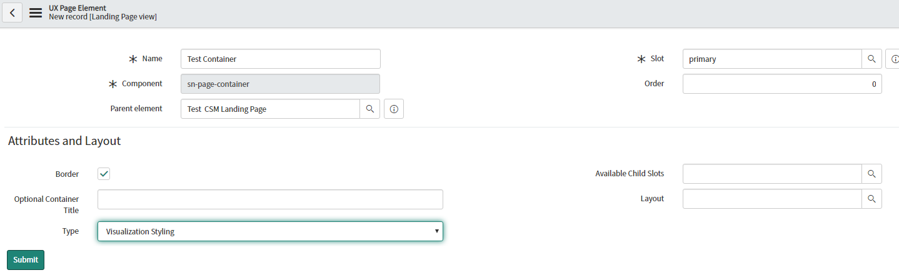Click into the Name text field

pos(281,59)
